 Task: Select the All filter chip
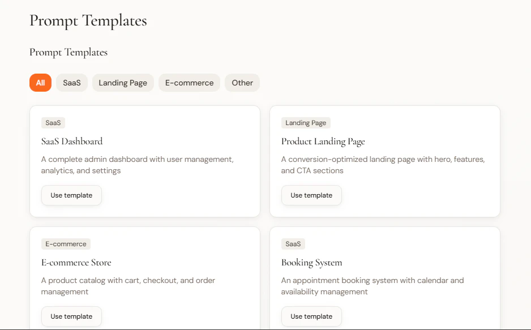[40, 83]
